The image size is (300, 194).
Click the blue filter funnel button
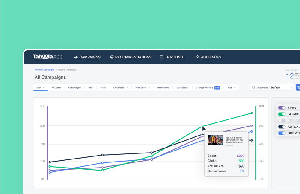pos(298,87)
